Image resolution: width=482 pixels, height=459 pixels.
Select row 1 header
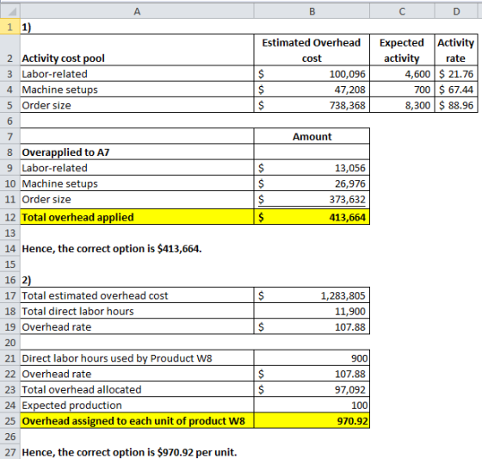click(10, 27)
